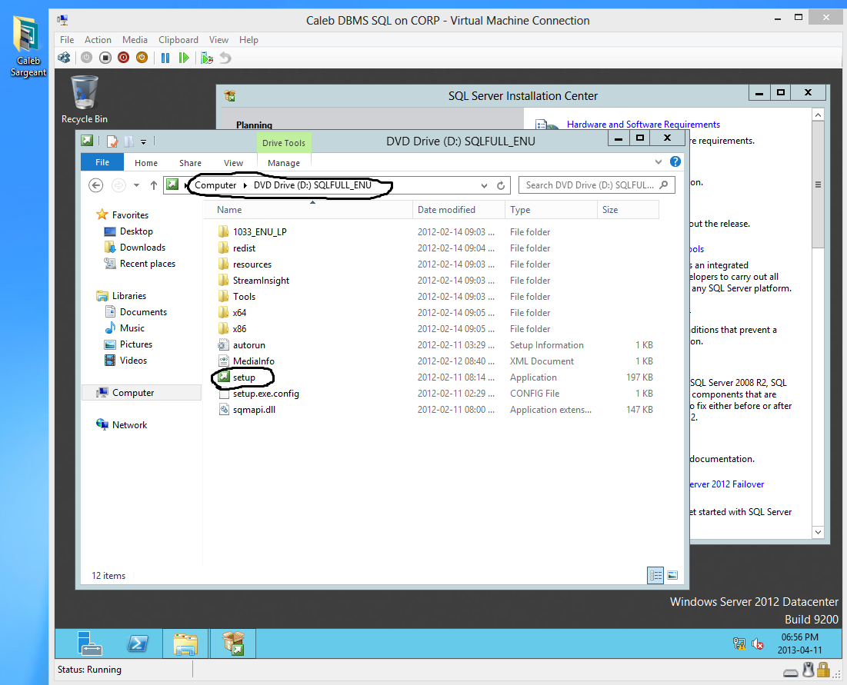The height and width of the screenshot is (685, 847).
Task: Open Customize Quick Access Toolbar dropdown
Action: coord(144,142)
